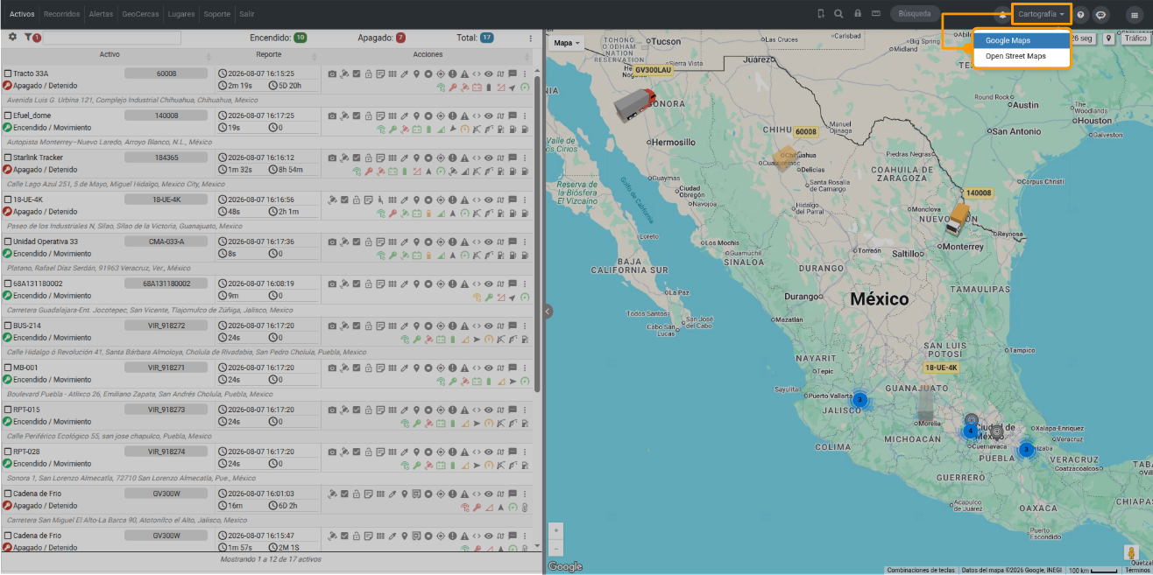This screenshot has width=1153, height=575.
Task: Check the Efuel_dome checkbox
Action: (x=8, y=116)
